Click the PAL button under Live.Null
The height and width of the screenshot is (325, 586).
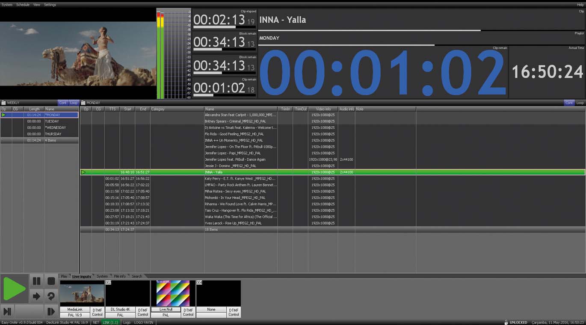pyautogui.click(x=166, y=315)
